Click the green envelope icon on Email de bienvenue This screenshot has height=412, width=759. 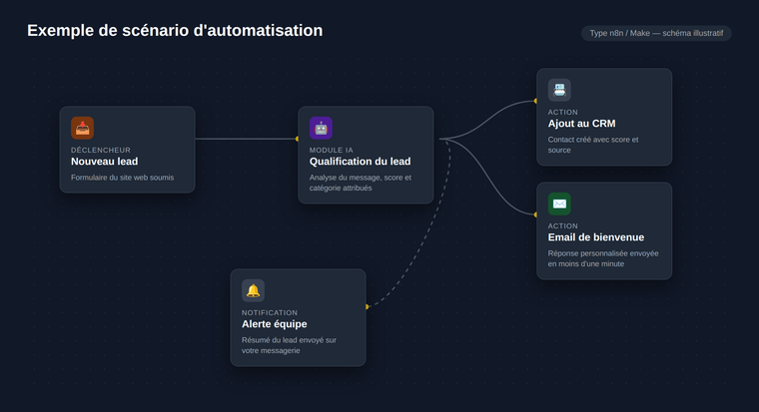tap(559, 205)
